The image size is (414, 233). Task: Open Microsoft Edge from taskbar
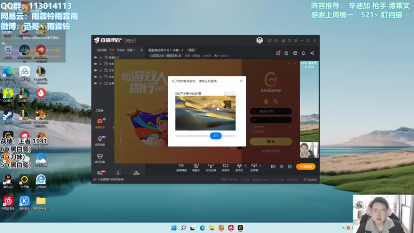pos(202,228)
